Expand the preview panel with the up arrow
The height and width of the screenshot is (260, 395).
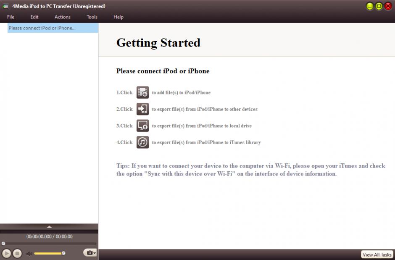(x=50, y=227)
